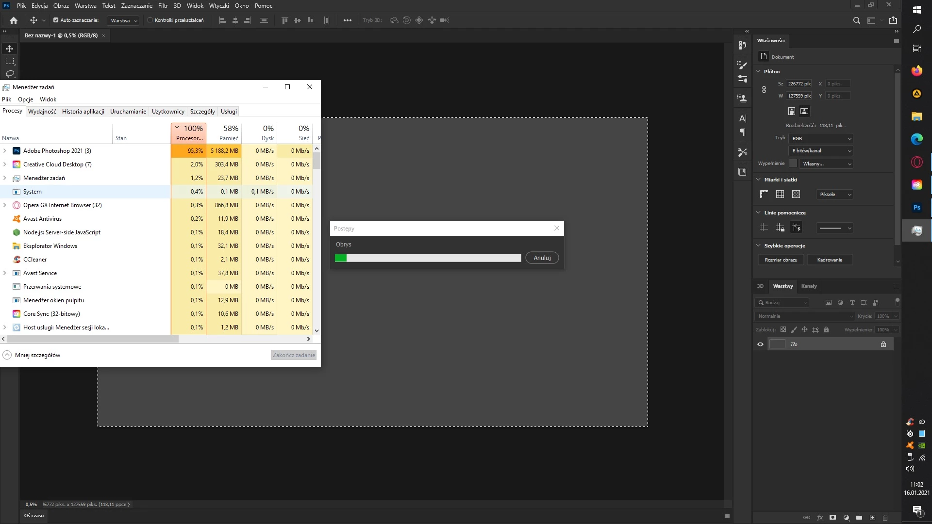Toggle the rulers icon in Miarki i siatki

tap(764, 194)
